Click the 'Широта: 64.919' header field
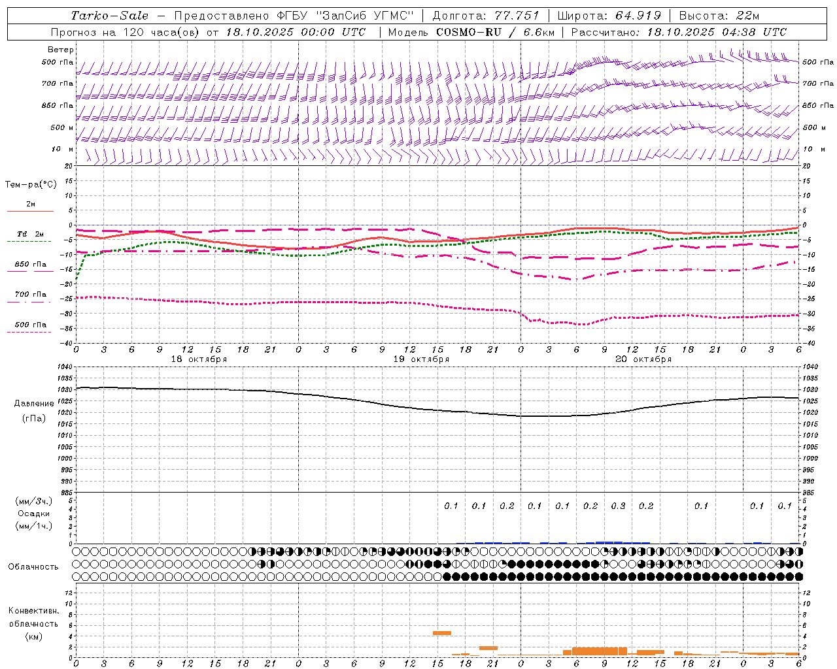The width and height of the screenshot is (837, 669). [609, 16]
